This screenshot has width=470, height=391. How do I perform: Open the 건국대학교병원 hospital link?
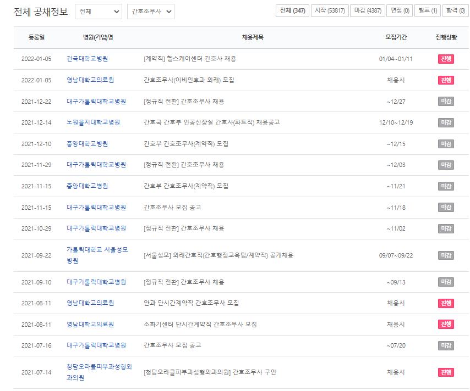tap(87, 59)
